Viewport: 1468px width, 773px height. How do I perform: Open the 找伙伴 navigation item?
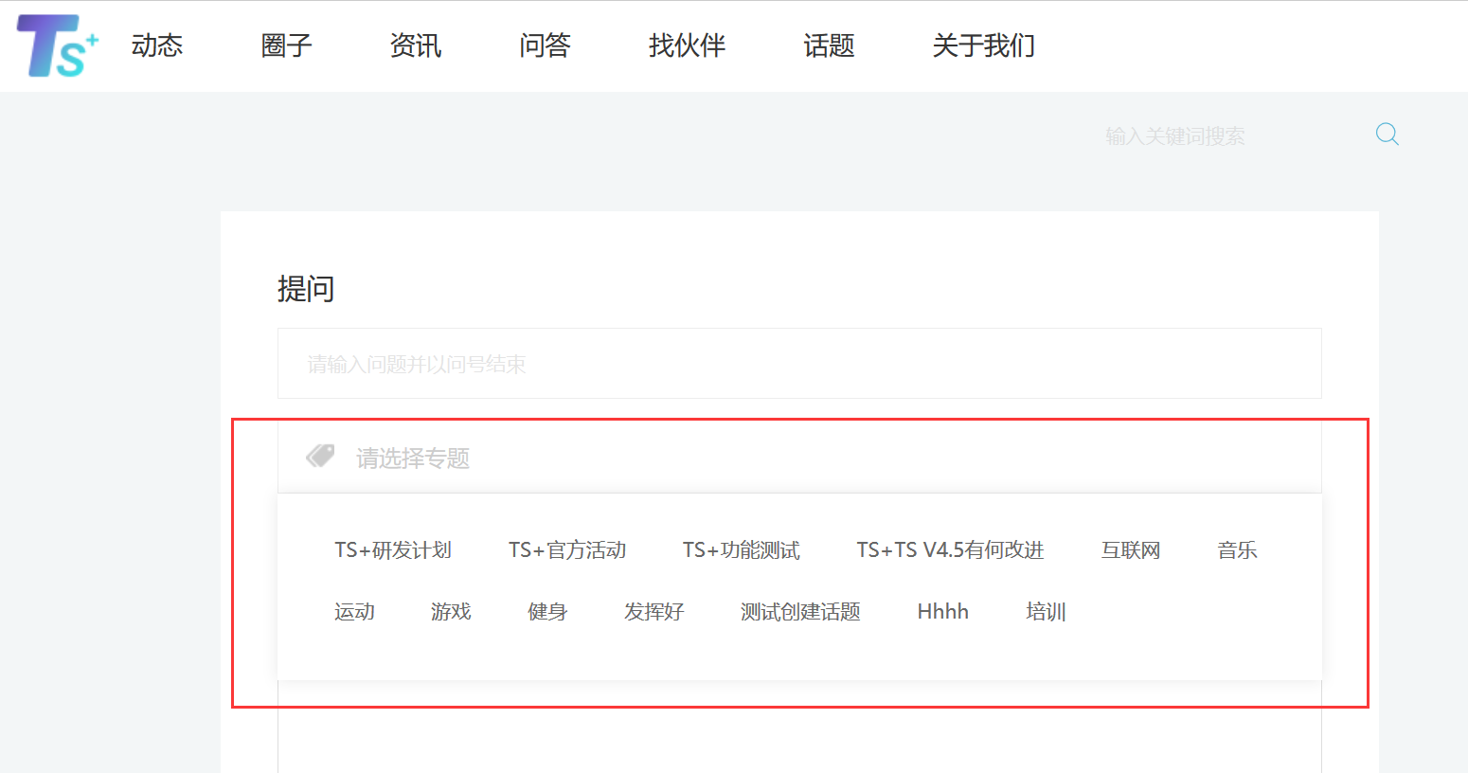pyautogui.click(x=687, y=45)
